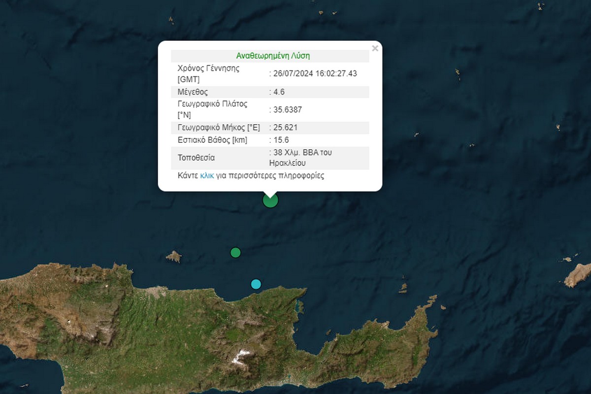Click the 'Μέγεθος' row label
The width and height of the screenshot is (591, 394).
coord(193,92)
